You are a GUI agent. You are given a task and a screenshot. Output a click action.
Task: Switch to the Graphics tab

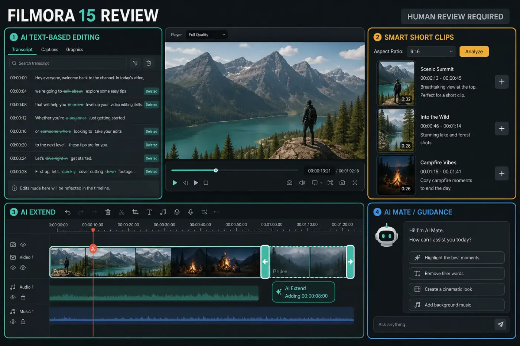[75, 50]
